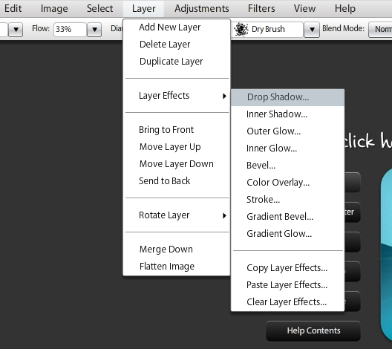392x349 pixels.
Task: Apply Stroke effect
Action: [287, 200]
